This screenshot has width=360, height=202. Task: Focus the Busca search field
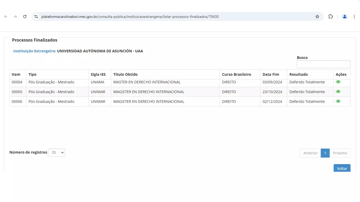coord(323,64)
